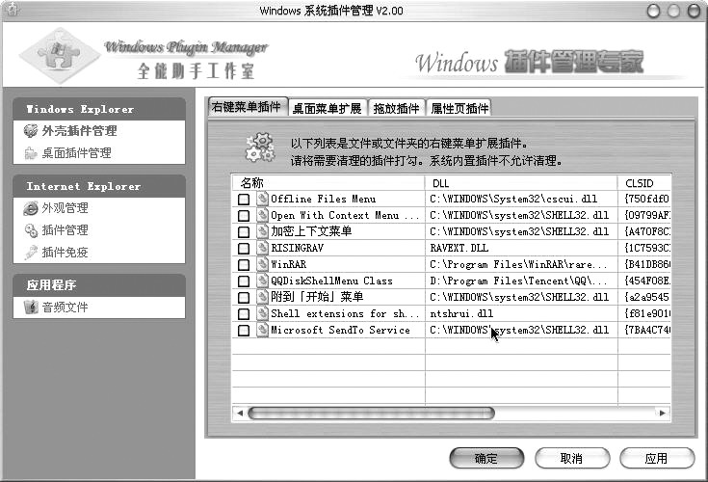Image resolution: width=708 pixels, height=482 pixels.
Task: Select the ntshrui.dll cell
Action: pos(521,313)
